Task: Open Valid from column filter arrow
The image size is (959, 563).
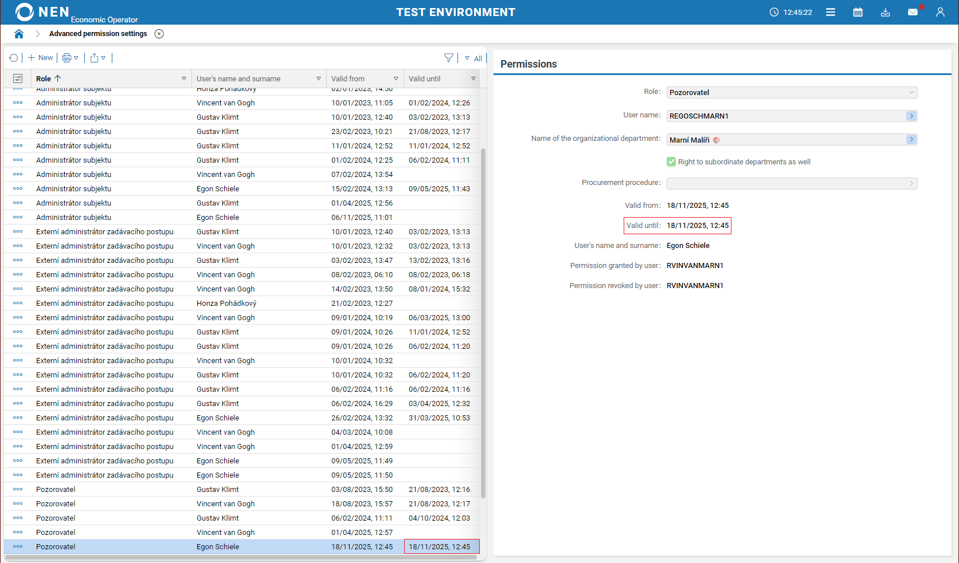Action: [396, 78]
